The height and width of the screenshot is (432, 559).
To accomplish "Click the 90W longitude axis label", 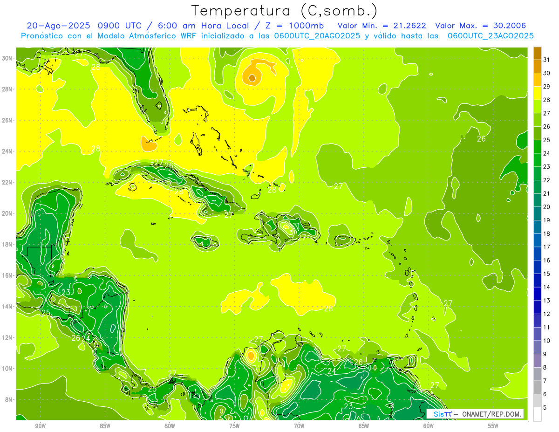I will click(x=41, y=426).
